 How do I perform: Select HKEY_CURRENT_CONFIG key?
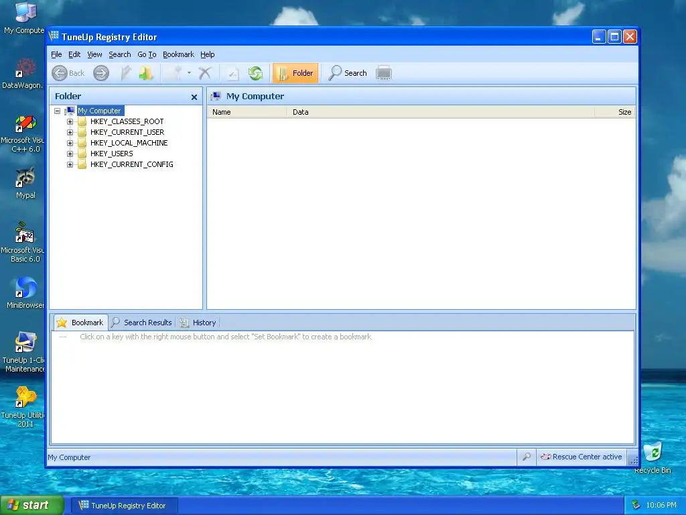coord(132,164)
